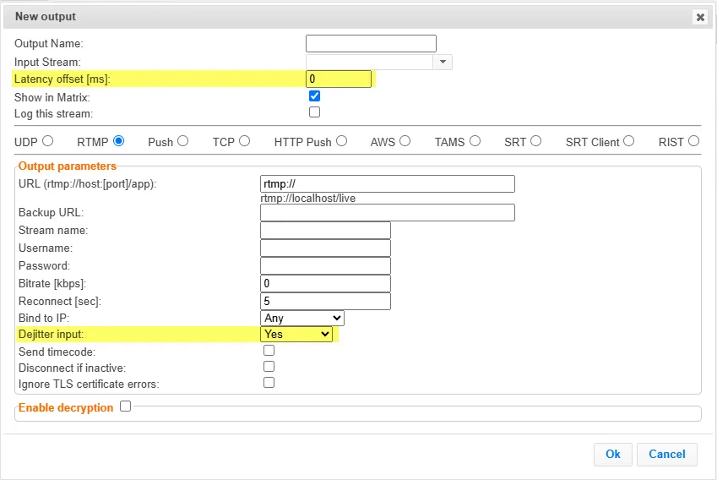Click the Input Stream combo box field
717x480 pixels.
coord(369,62)
